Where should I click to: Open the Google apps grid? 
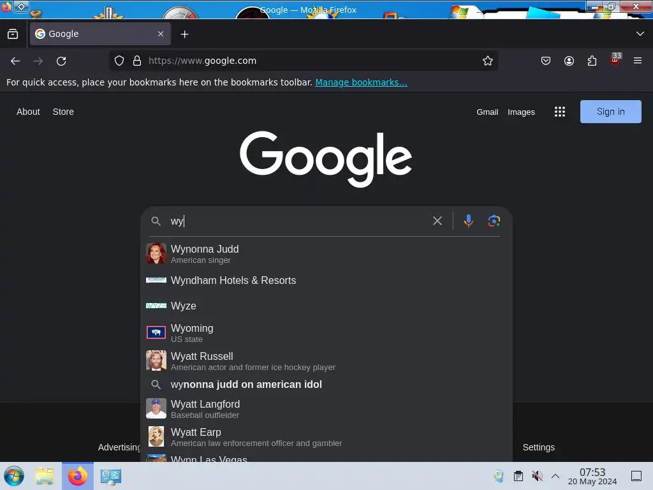(x=560, y=112)
